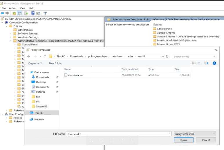Sort by the Size column header

tap(182, 69)
